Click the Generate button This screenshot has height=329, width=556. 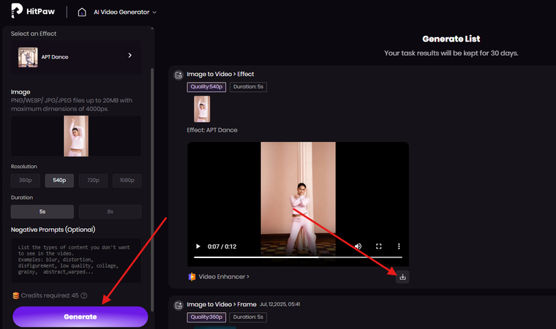[x=80, y=317]
